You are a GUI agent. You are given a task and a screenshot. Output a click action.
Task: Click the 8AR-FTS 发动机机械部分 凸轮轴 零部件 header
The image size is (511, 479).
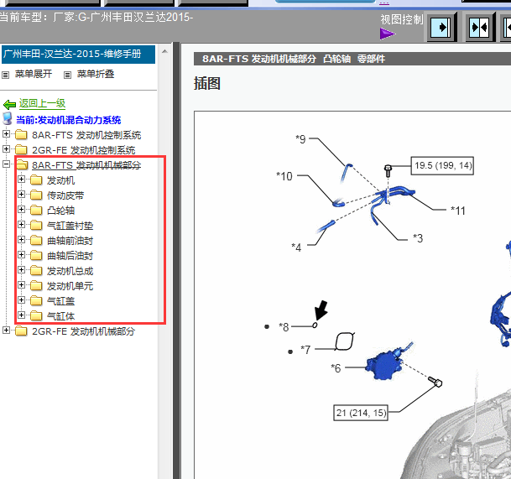pyautogui.click(x=294, y=59)
